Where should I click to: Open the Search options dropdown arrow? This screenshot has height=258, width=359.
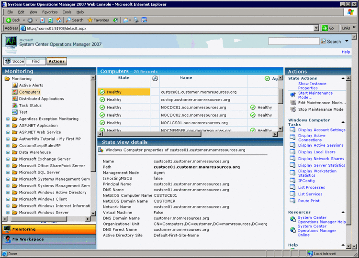pyautogui.click(x=347, y=42)
